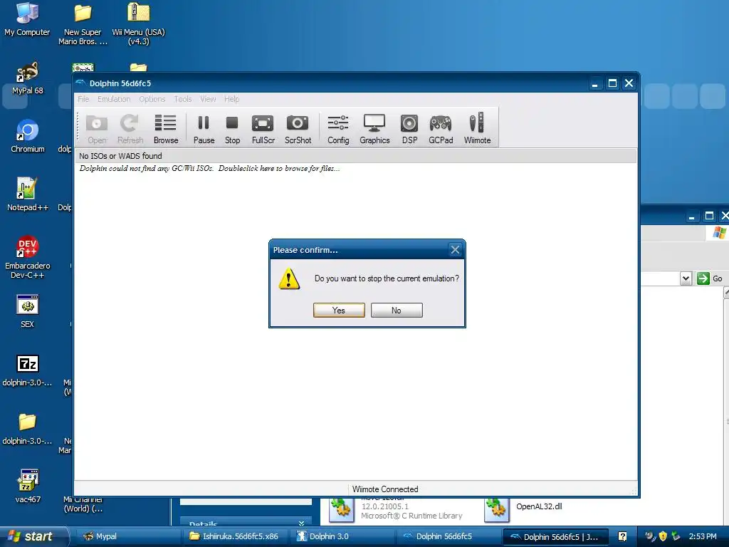Confirm stopping emulation with Yes

click(x=339, y=311)
